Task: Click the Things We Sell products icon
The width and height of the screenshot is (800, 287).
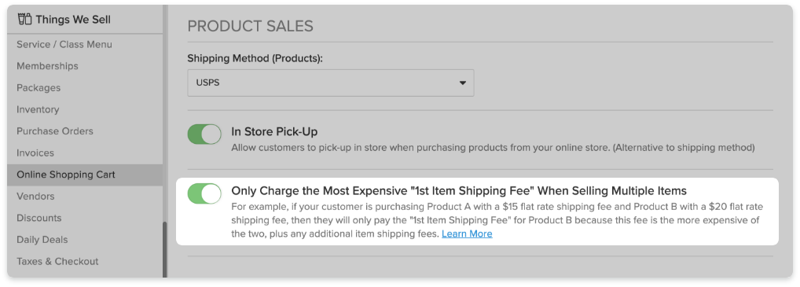Action: [x=24, y=20]
